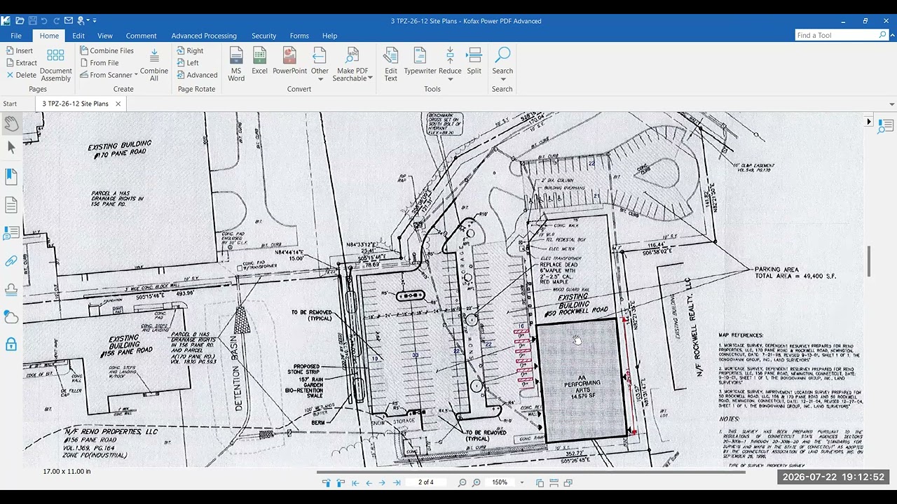
Task: Click the Split document icon
Action: 474,61
